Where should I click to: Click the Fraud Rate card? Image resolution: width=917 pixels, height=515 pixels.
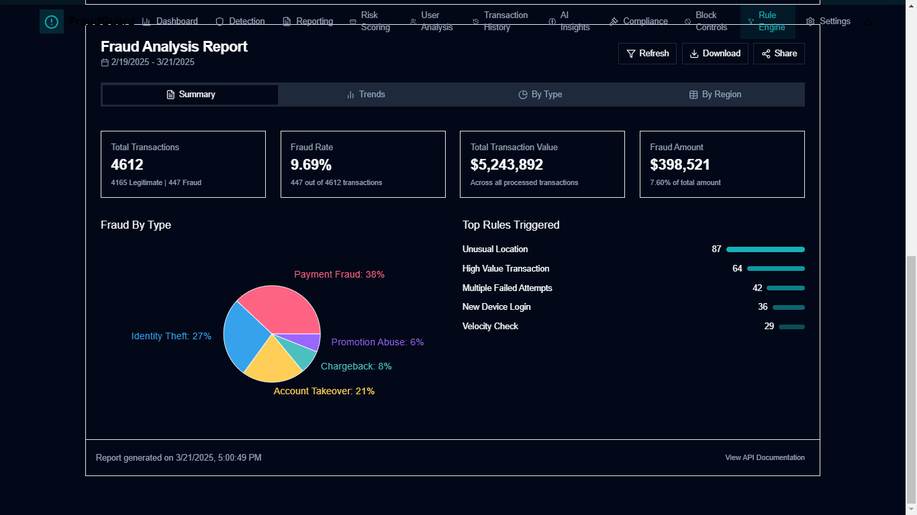(363, 164)
